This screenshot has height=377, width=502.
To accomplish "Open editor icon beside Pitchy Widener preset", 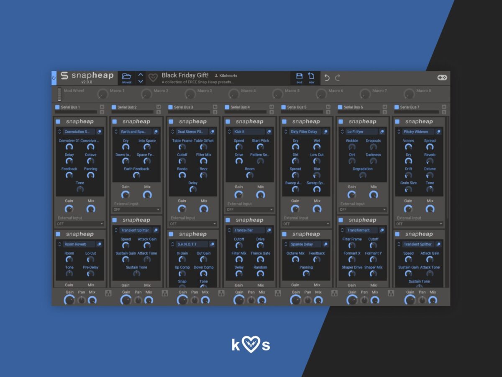I will [x=438, y=132].
